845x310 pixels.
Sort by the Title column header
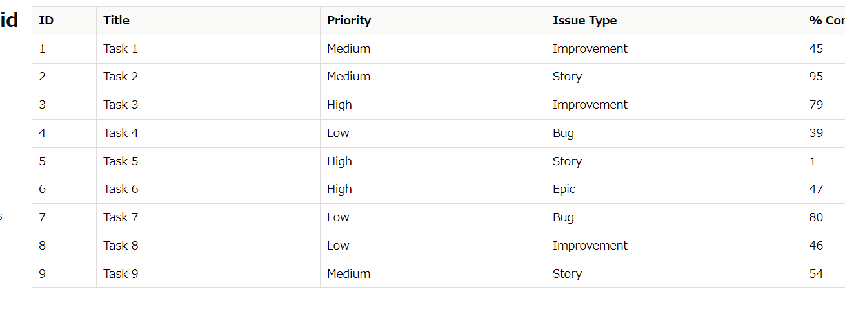click(117, 21)
